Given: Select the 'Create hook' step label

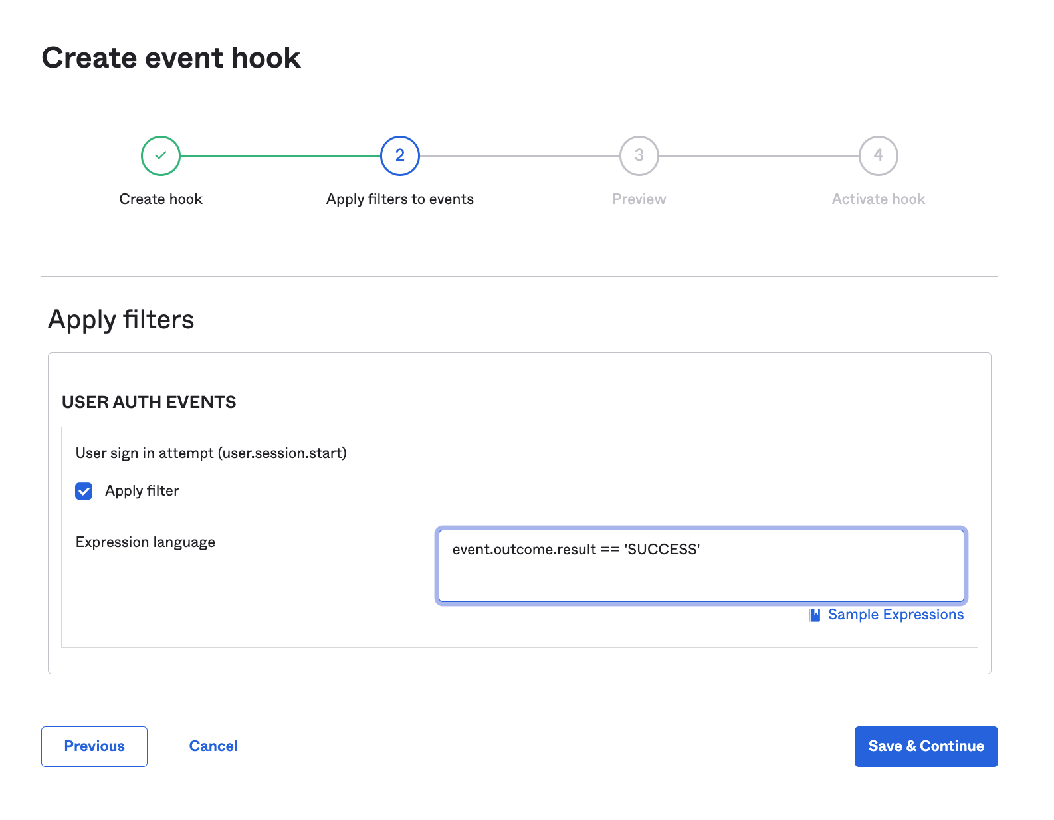Looking at the screenshot, I should coord(161,199).
